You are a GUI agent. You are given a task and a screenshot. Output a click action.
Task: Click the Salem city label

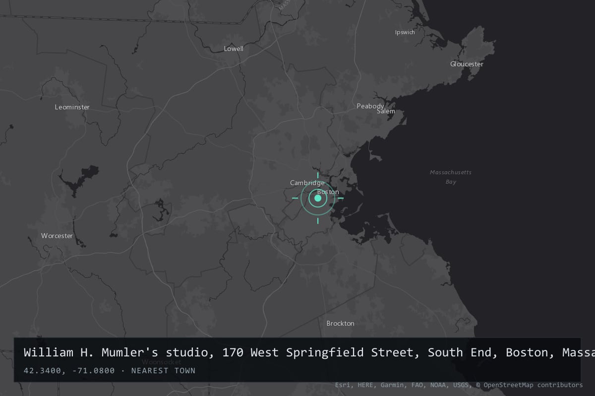(386, 111)
